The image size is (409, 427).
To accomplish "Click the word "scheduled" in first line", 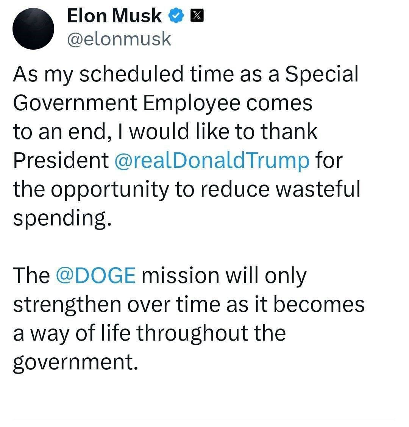I will coord(131,74).
